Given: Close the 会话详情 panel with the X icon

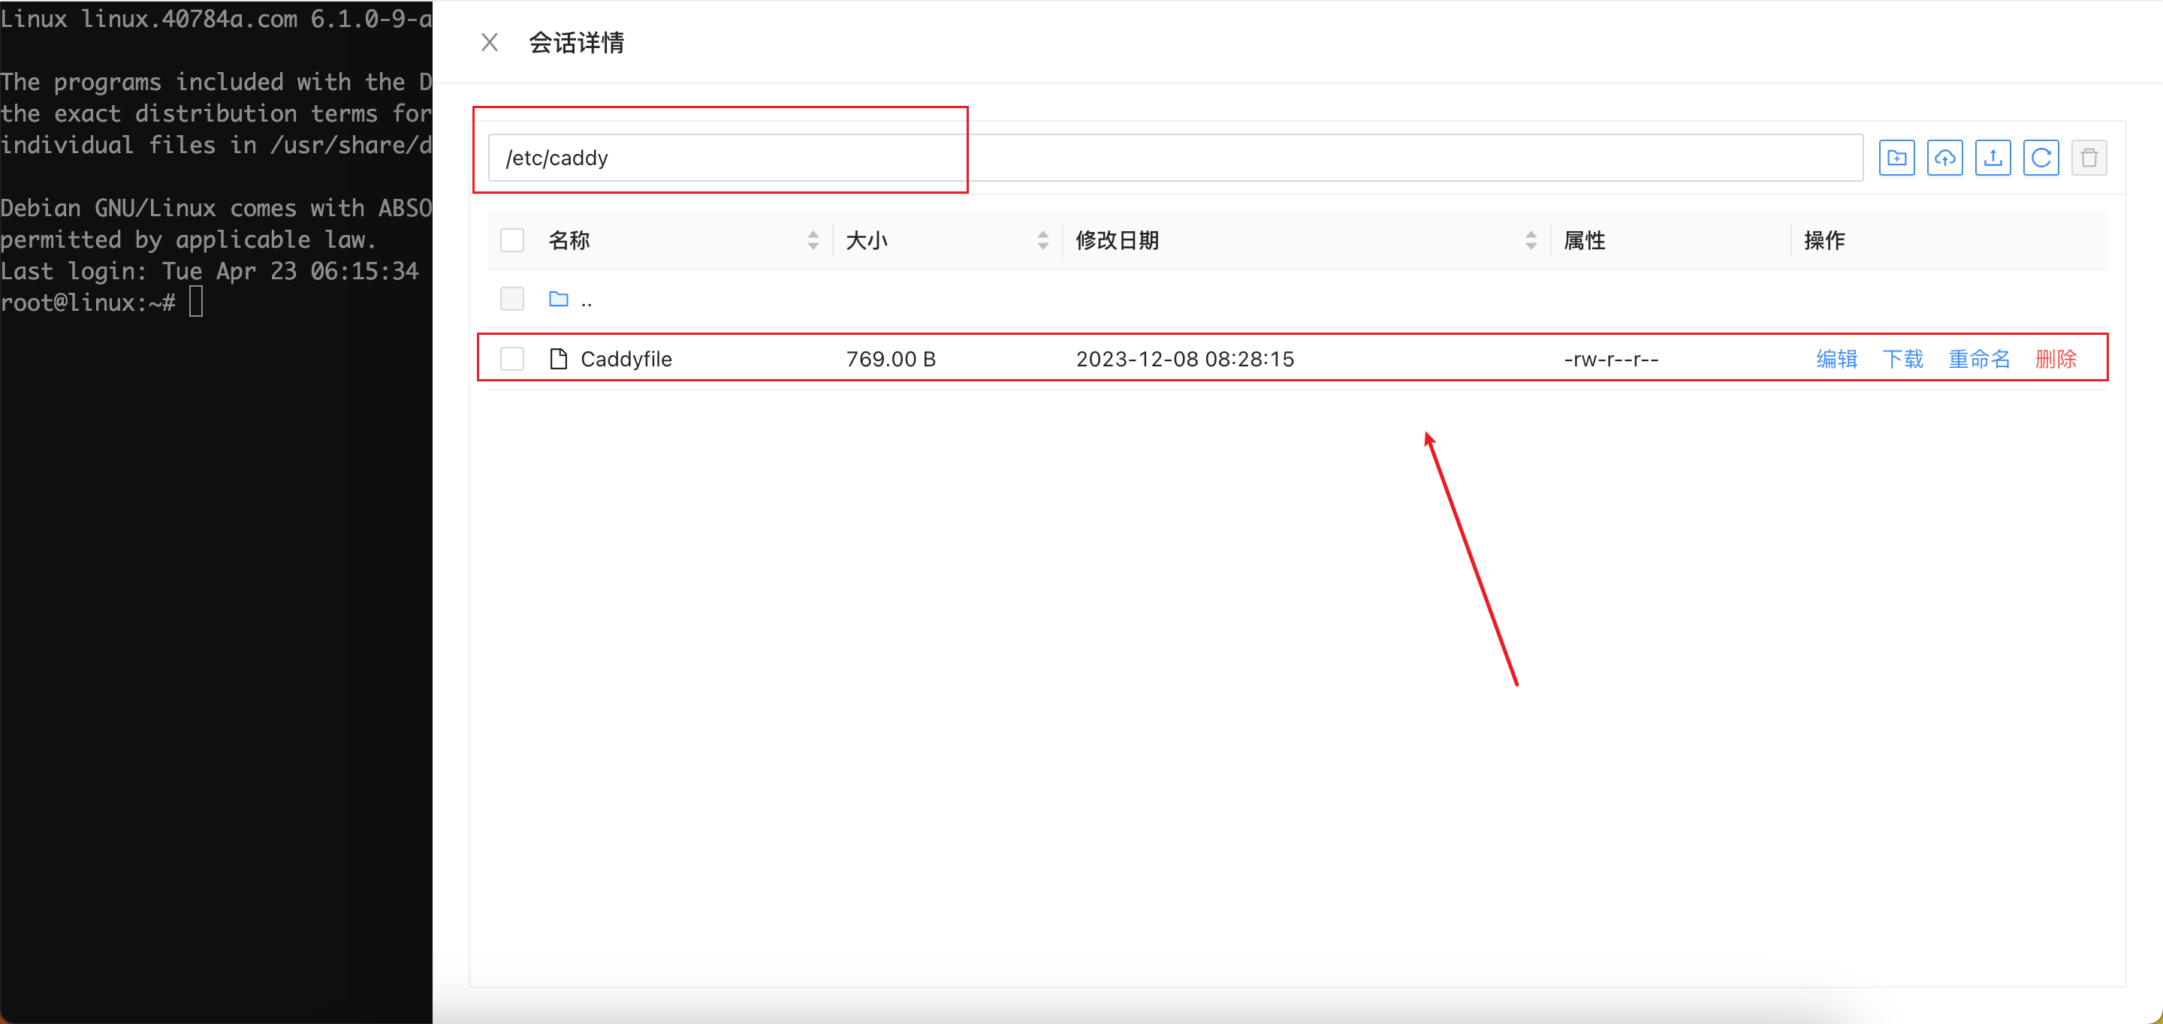Looking at the screenshot, I should [490, 41].
